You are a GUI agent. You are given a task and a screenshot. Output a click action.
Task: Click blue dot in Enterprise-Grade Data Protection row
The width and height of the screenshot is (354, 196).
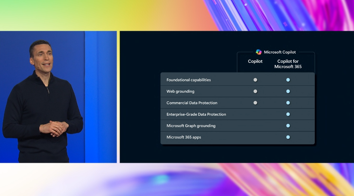288,114
